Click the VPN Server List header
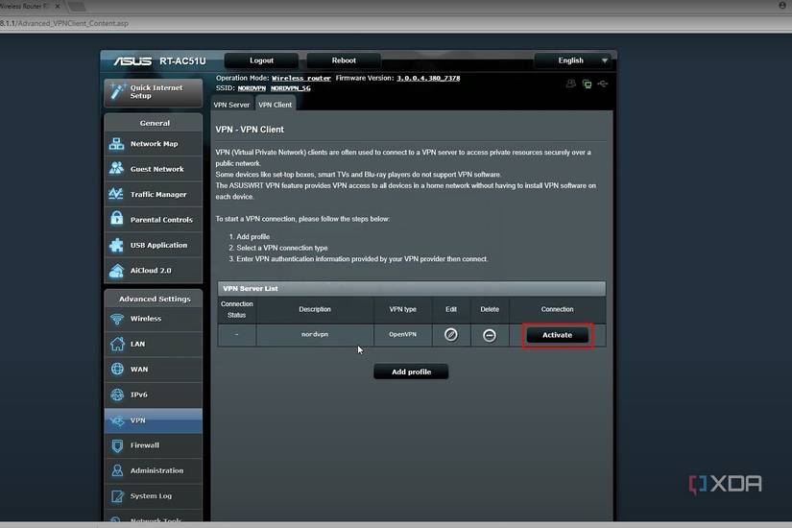792x528 pixels. [412, 289]
